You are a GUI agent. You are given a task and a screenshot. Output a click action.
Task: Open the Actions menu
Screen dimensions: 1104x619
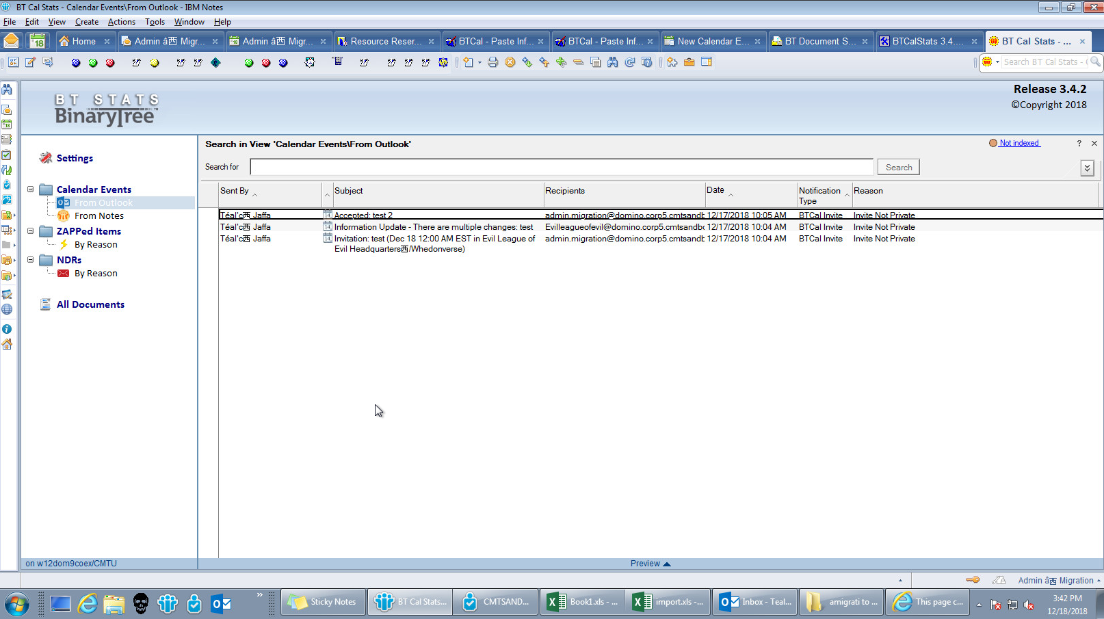122,22
